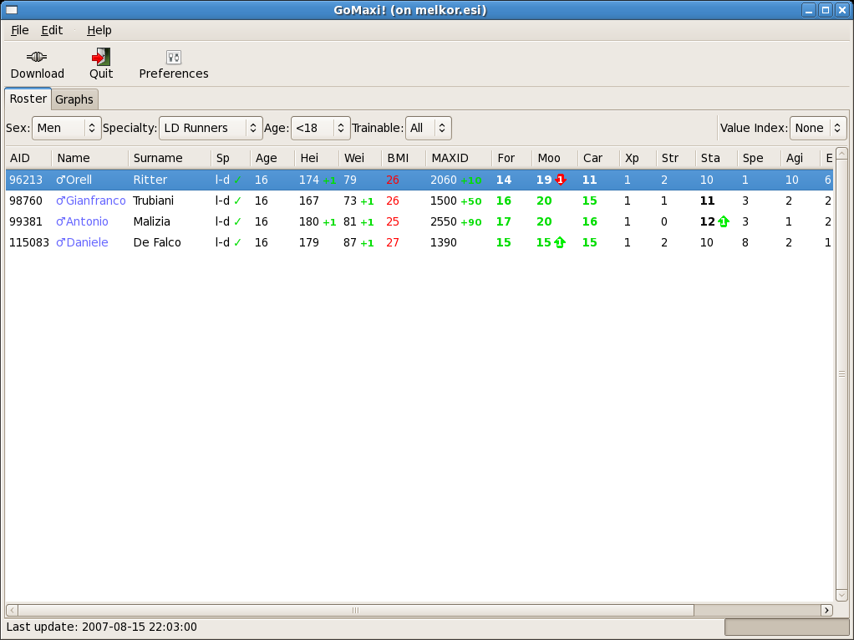Image resolution: width=854 pixels, height=640 pixels.
Task: Click red down arrow in Orell's Moo cell
Action: click(561, 180)
